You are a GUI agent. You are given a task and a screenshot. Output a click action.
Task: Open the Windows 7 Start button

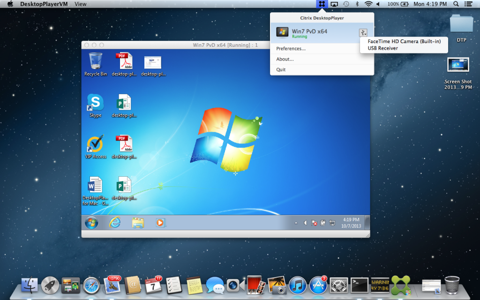click(91, 223)
